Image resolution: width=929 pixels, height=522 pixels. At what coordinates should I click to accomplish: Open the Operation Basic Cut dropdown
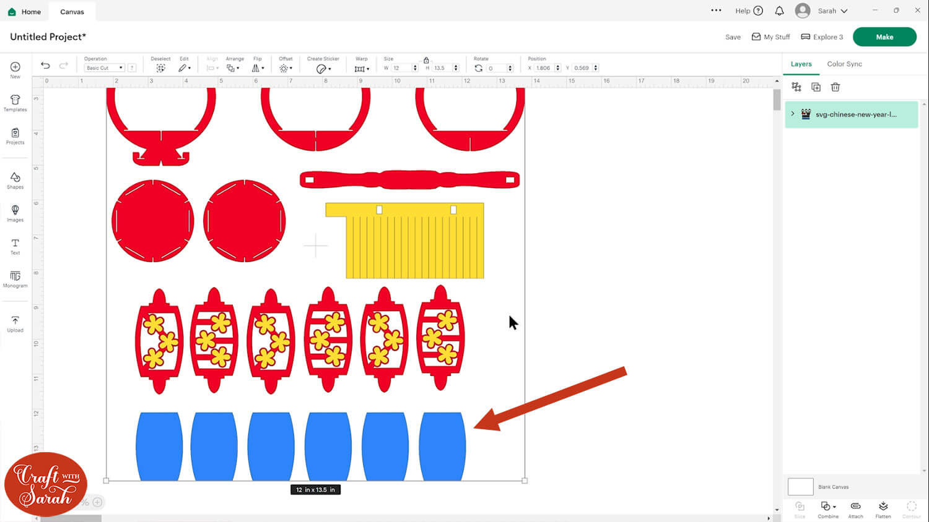pos(105,68)
